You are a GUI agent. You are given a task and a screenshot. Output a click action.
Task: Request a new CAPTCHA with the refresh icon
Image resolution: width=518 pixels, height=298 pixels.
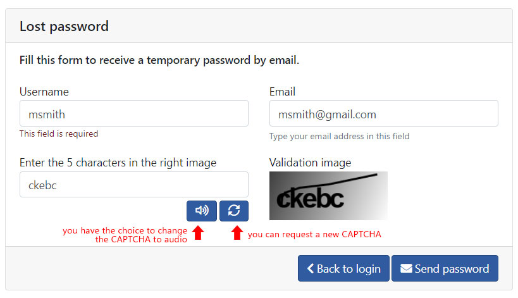234,211
